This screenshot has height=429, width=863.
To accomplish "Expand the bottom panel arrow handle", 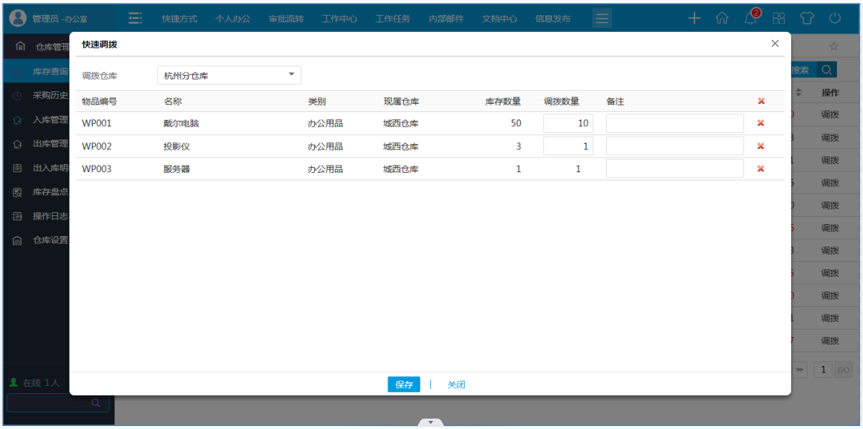I will point(431,422).
